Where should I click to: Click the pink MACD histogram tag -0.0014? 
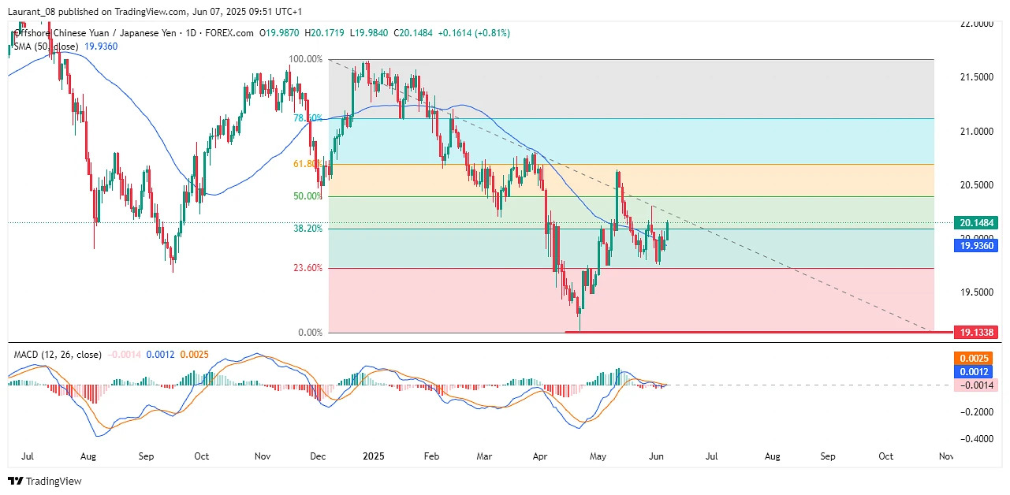click(975, 385)
